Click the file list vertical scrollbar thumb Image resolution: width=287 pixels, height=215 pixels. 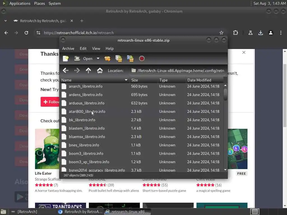pyautogui.click(x=226, y=94)
